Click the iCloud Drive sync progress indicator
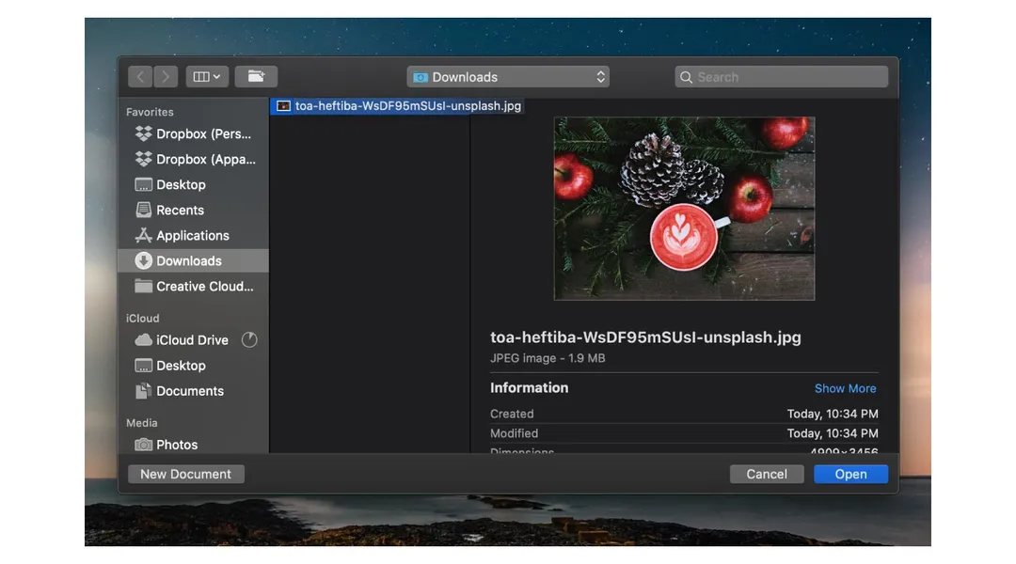The width and height of the screenshot is (1016, 564). click(249, 340)
